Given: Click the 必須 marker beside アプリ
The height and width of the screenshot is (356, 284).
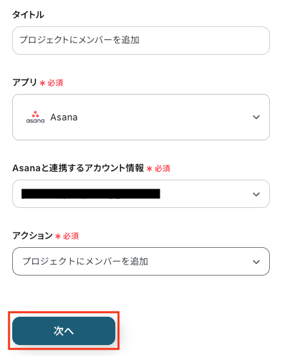Looking at the screenshot, I should tap(55, 83).
